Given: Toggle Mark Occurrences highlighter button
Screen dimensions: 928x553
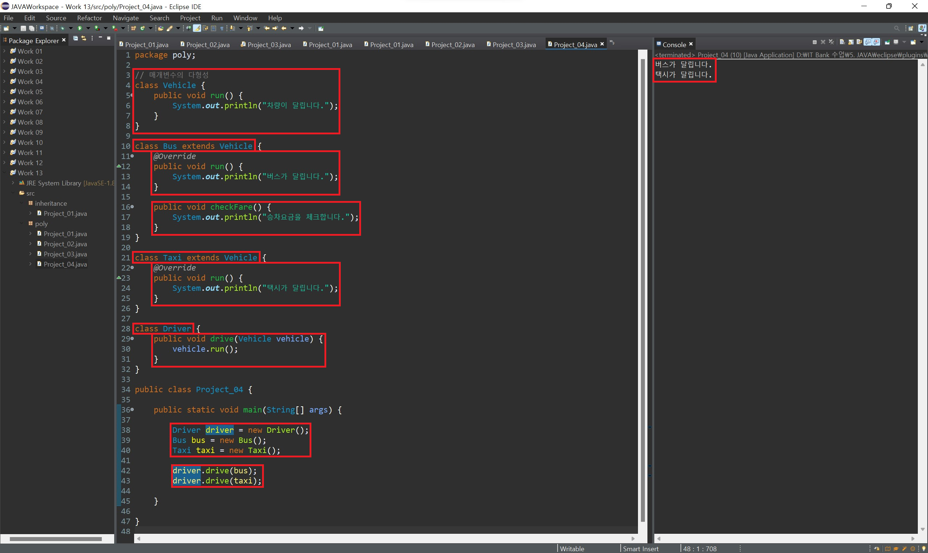Looking at the screenshot, I should pos(197,28).
